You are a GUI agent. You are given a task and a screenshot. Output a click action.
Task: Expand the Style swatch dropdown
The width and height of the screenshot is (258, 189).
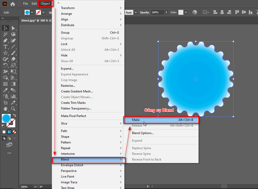(x=186, y=12)
